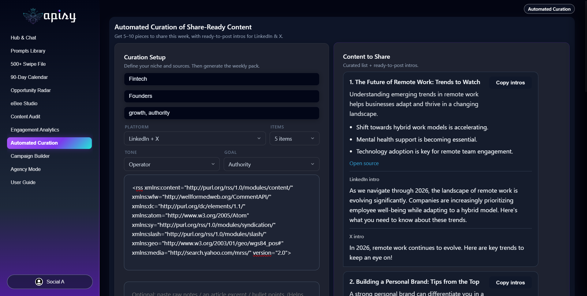Click the X intro text starting 'In 2026'
587x296 pixels.
click(x=437, y=253)
